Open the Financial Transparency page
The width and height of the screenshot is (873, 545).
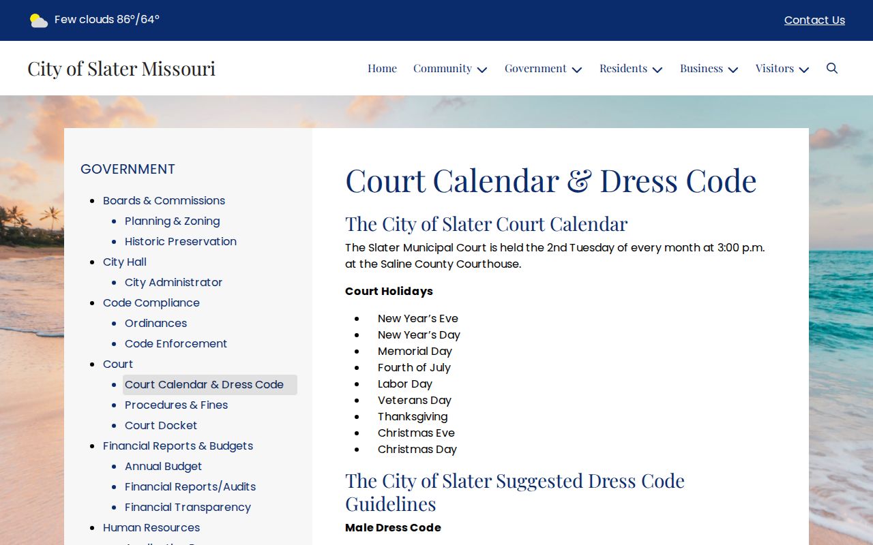(x=188, y=507)
